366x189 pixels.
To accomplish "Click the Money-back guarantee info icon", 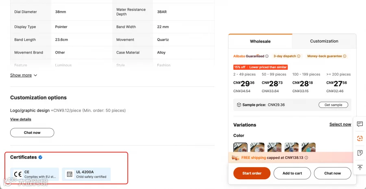I will (x=344, y=56).
